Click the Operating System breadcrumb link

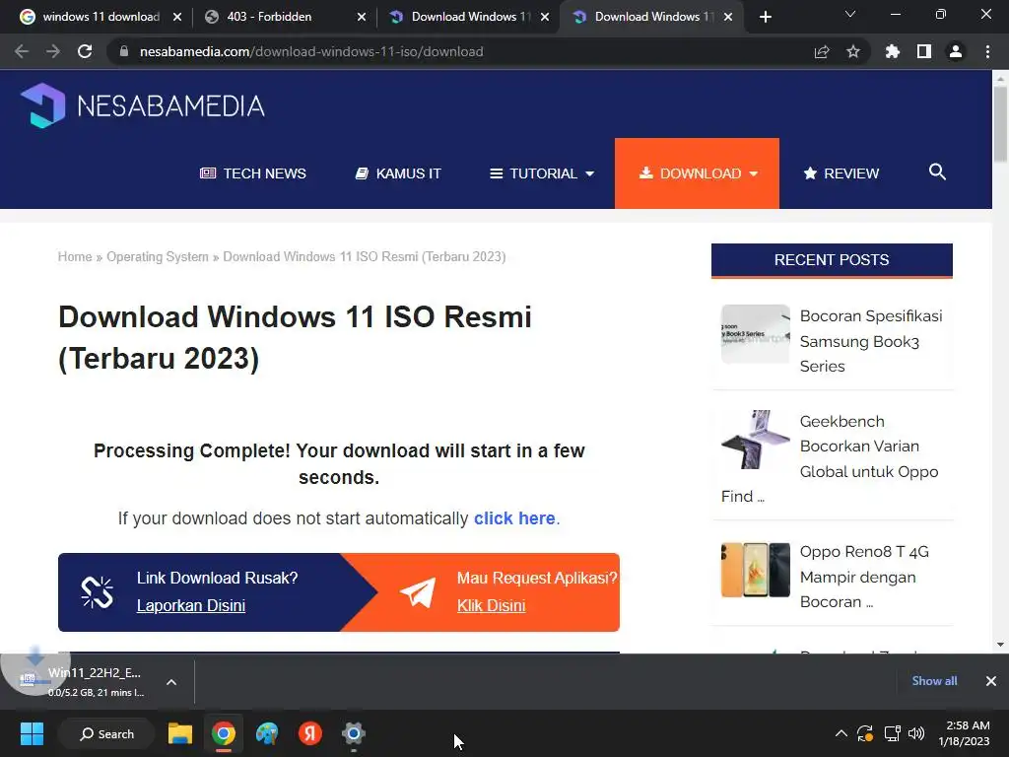(158, 257)
